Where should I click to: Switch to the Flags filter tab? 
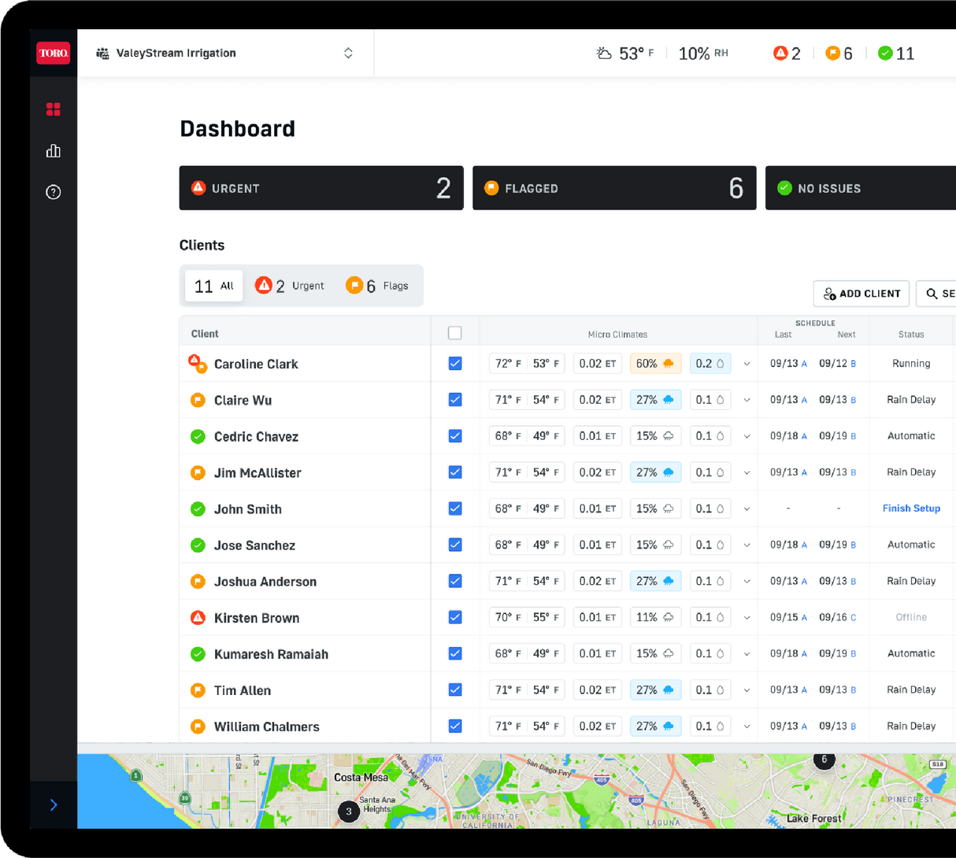coord(378,286)
